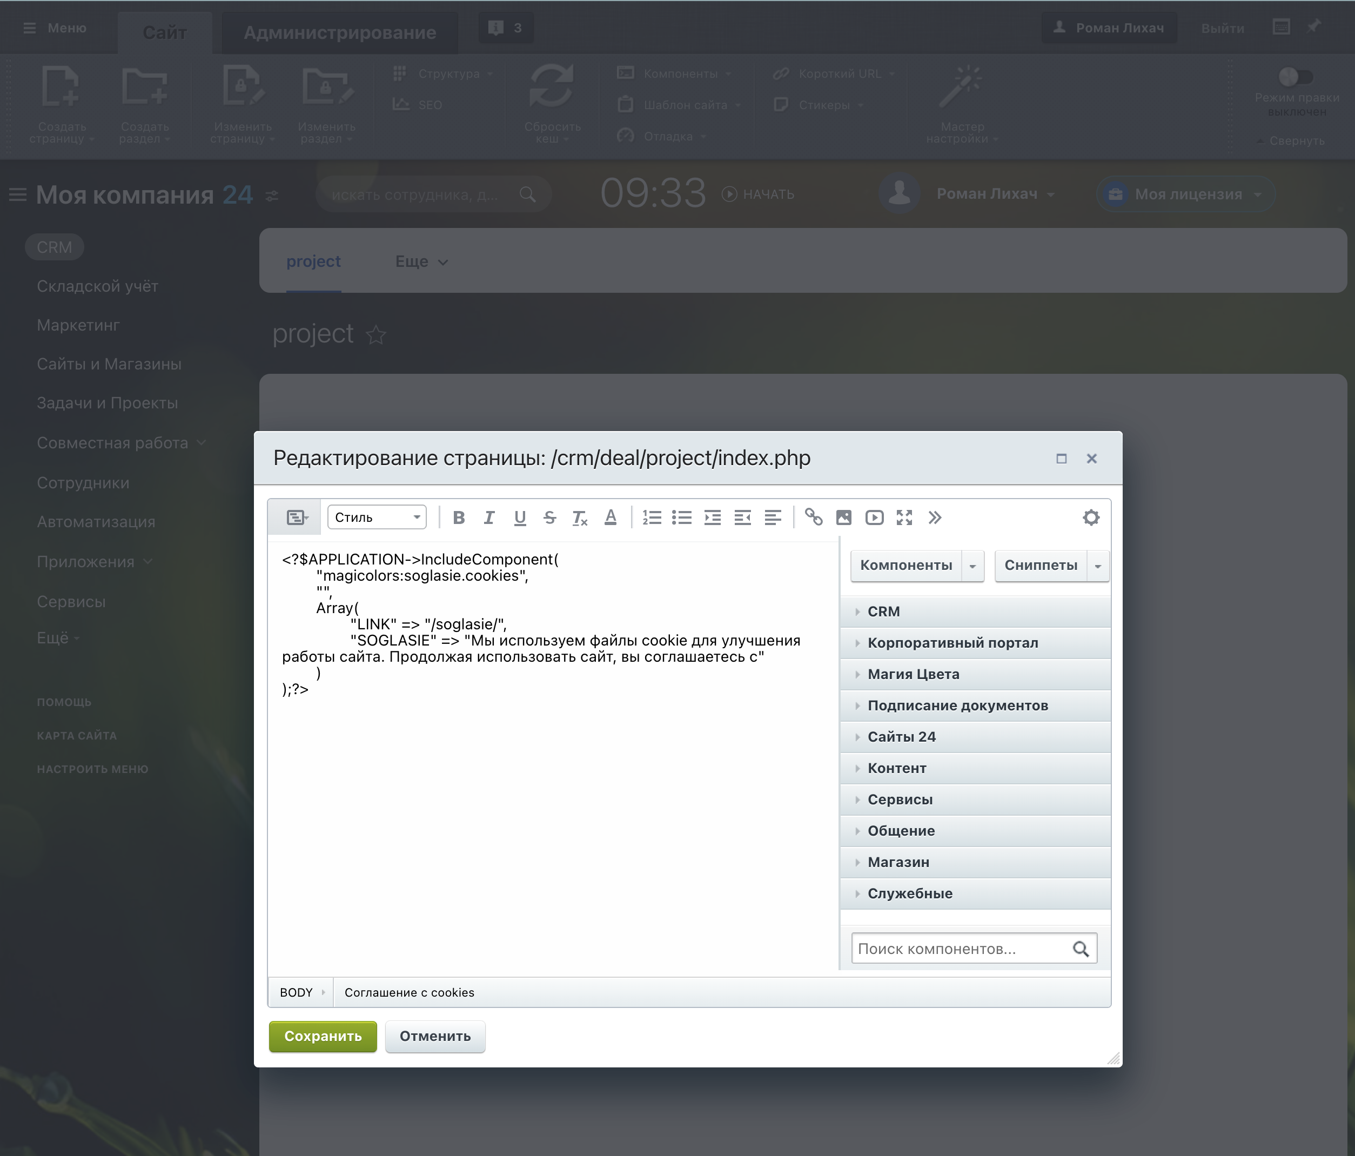Click the insert video icon
1355x1156 pixels.
[x=874, y=518]
